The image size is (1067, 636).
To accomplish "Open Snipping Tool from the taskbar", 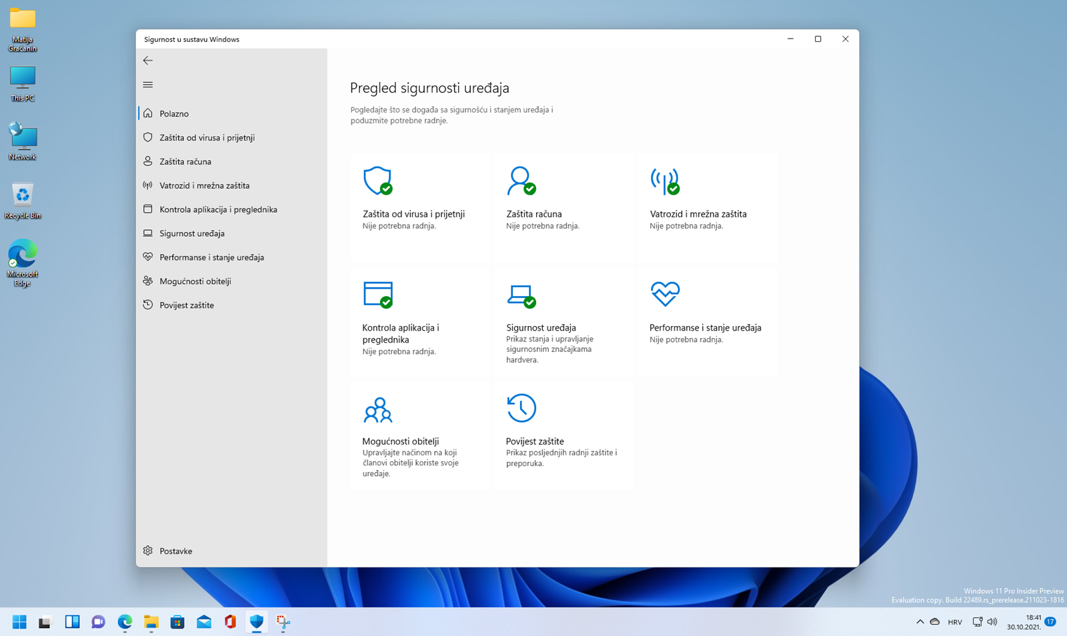I will [283, 622].
